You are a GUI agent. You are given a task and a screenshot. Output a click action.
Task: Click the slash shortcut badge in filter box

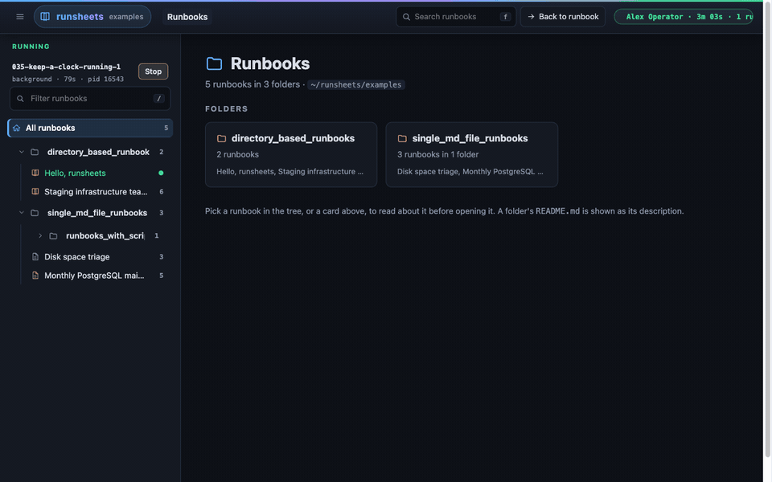tap(158, 99)
